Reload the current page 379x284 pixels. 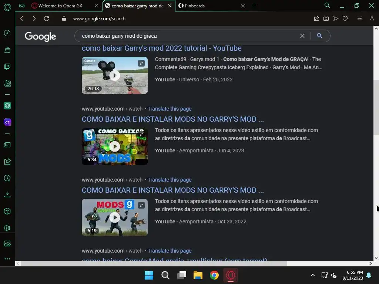pos(46,18)
